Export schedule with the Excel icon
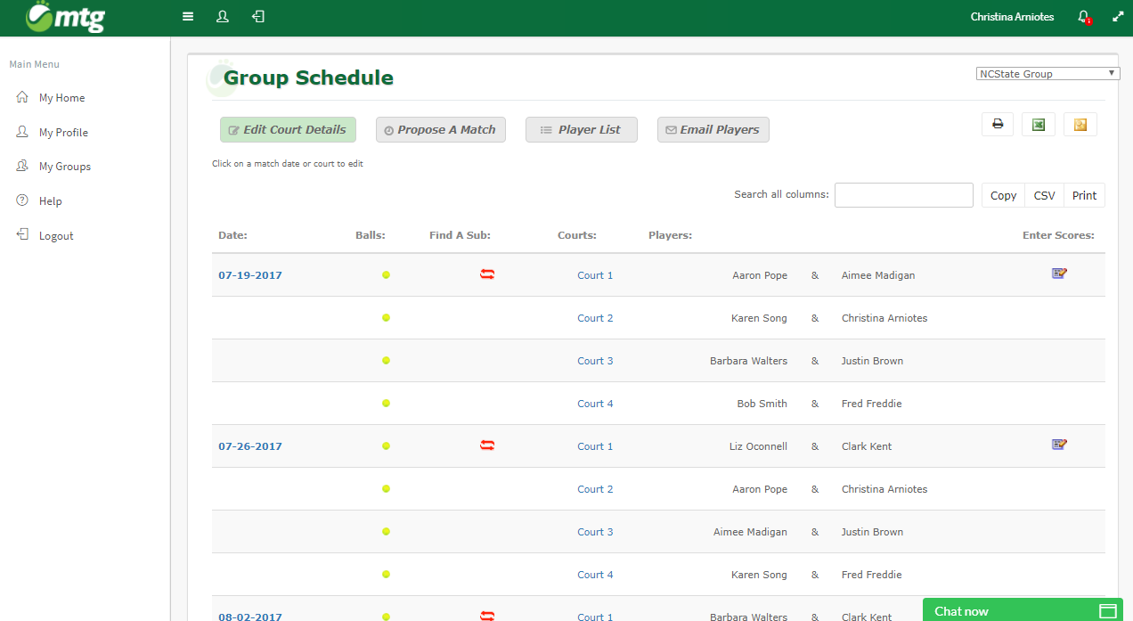Screen dimensions: 1133x621 coord(1038,125)
